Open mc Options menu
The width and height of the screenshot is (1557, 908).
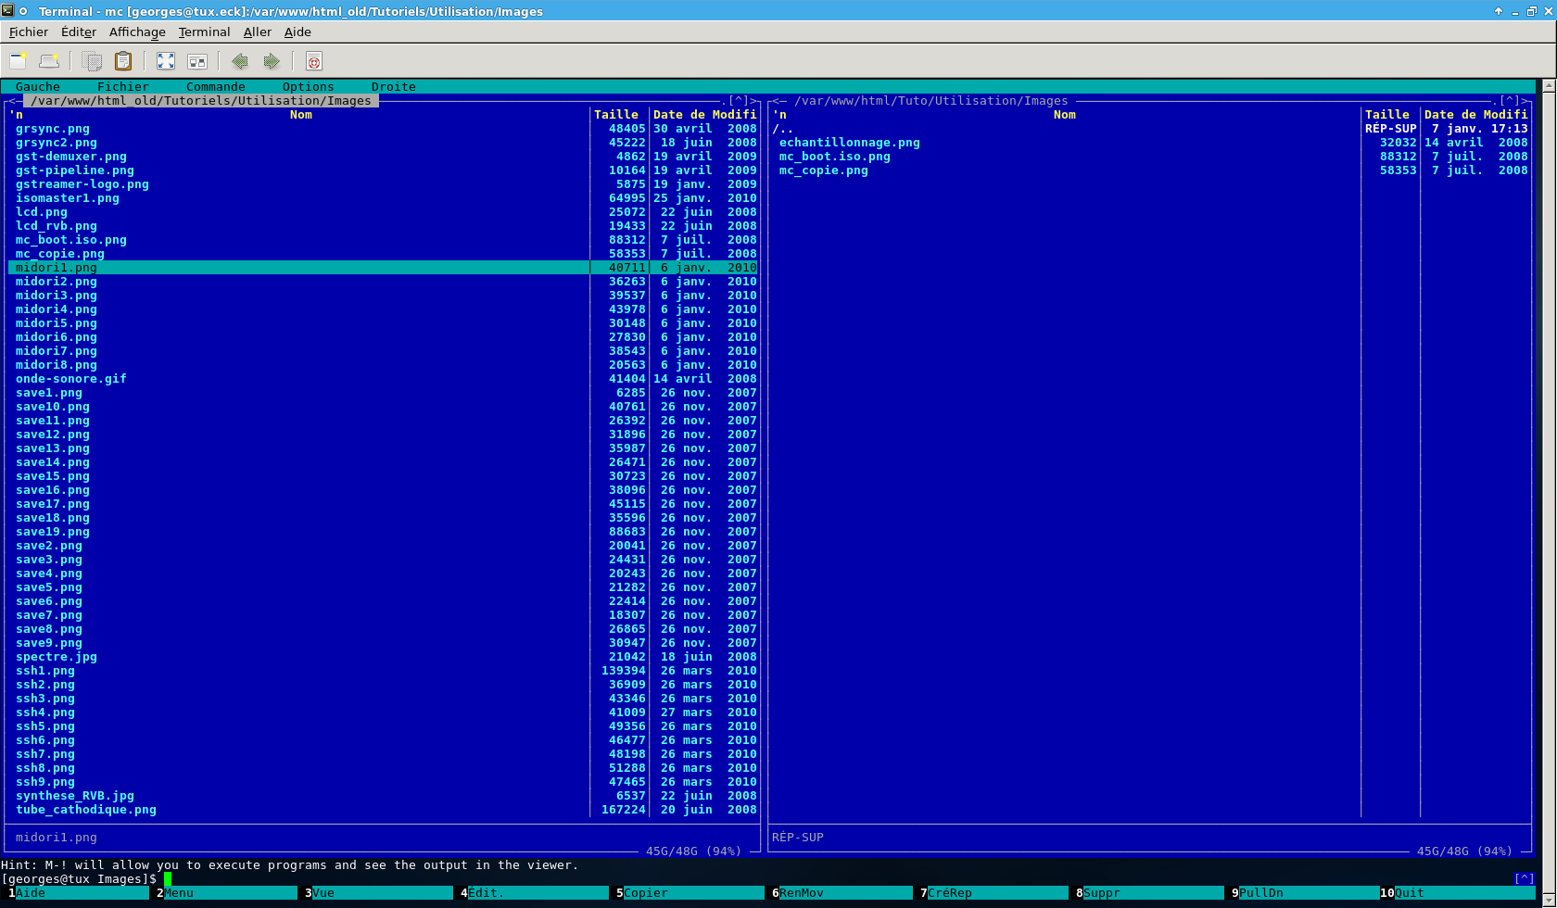[309, 87]
